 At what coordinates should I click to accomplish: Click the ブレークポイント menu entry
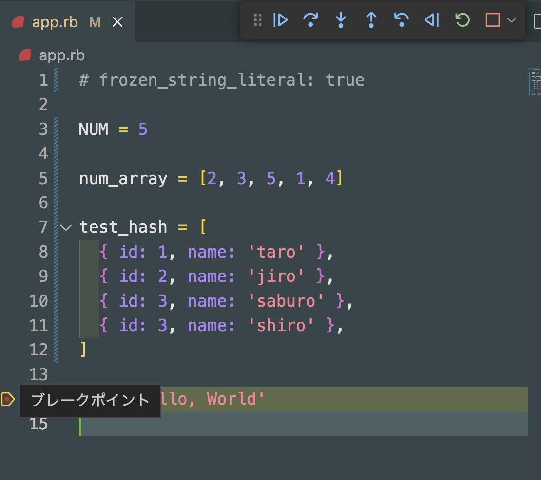pyautogui.click(x=90, y=399)
